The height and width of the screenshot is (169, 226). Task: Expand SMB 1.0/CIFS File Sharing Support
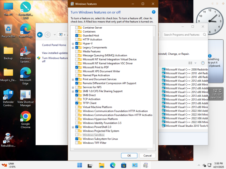[73, 91]
